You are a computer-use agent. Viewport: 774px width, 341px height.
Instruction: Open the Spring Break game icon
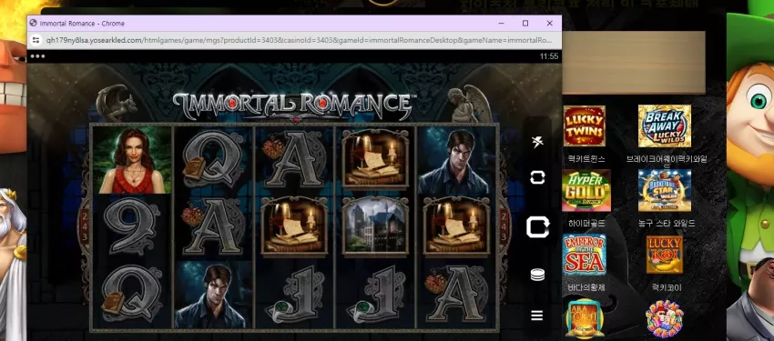point(665,319)
